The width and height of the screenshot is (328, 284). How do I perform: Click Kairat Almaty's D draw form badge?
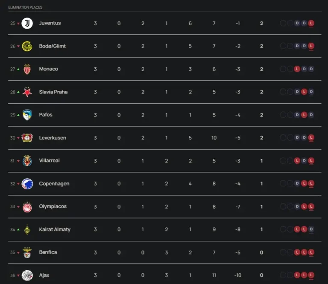pyautogui.click(x=311, y=230)
